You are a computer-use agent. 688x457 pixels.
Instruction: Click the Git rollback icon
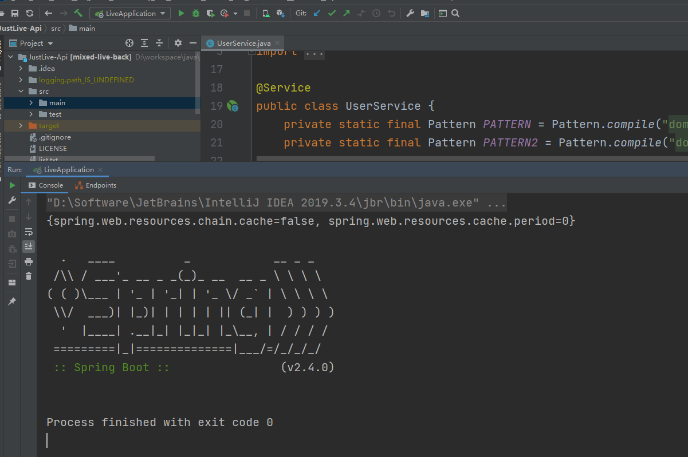[x=391, y=13]
